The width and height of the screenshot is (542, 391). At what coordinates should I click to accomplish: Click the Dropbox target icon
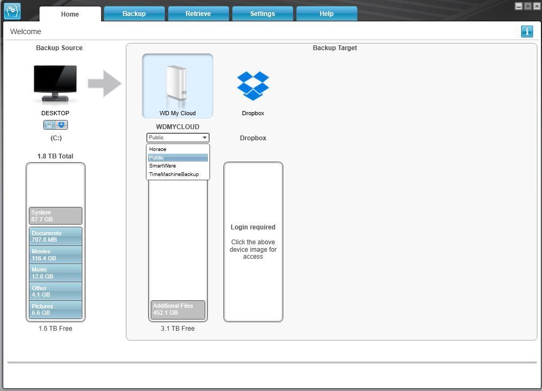253,86
